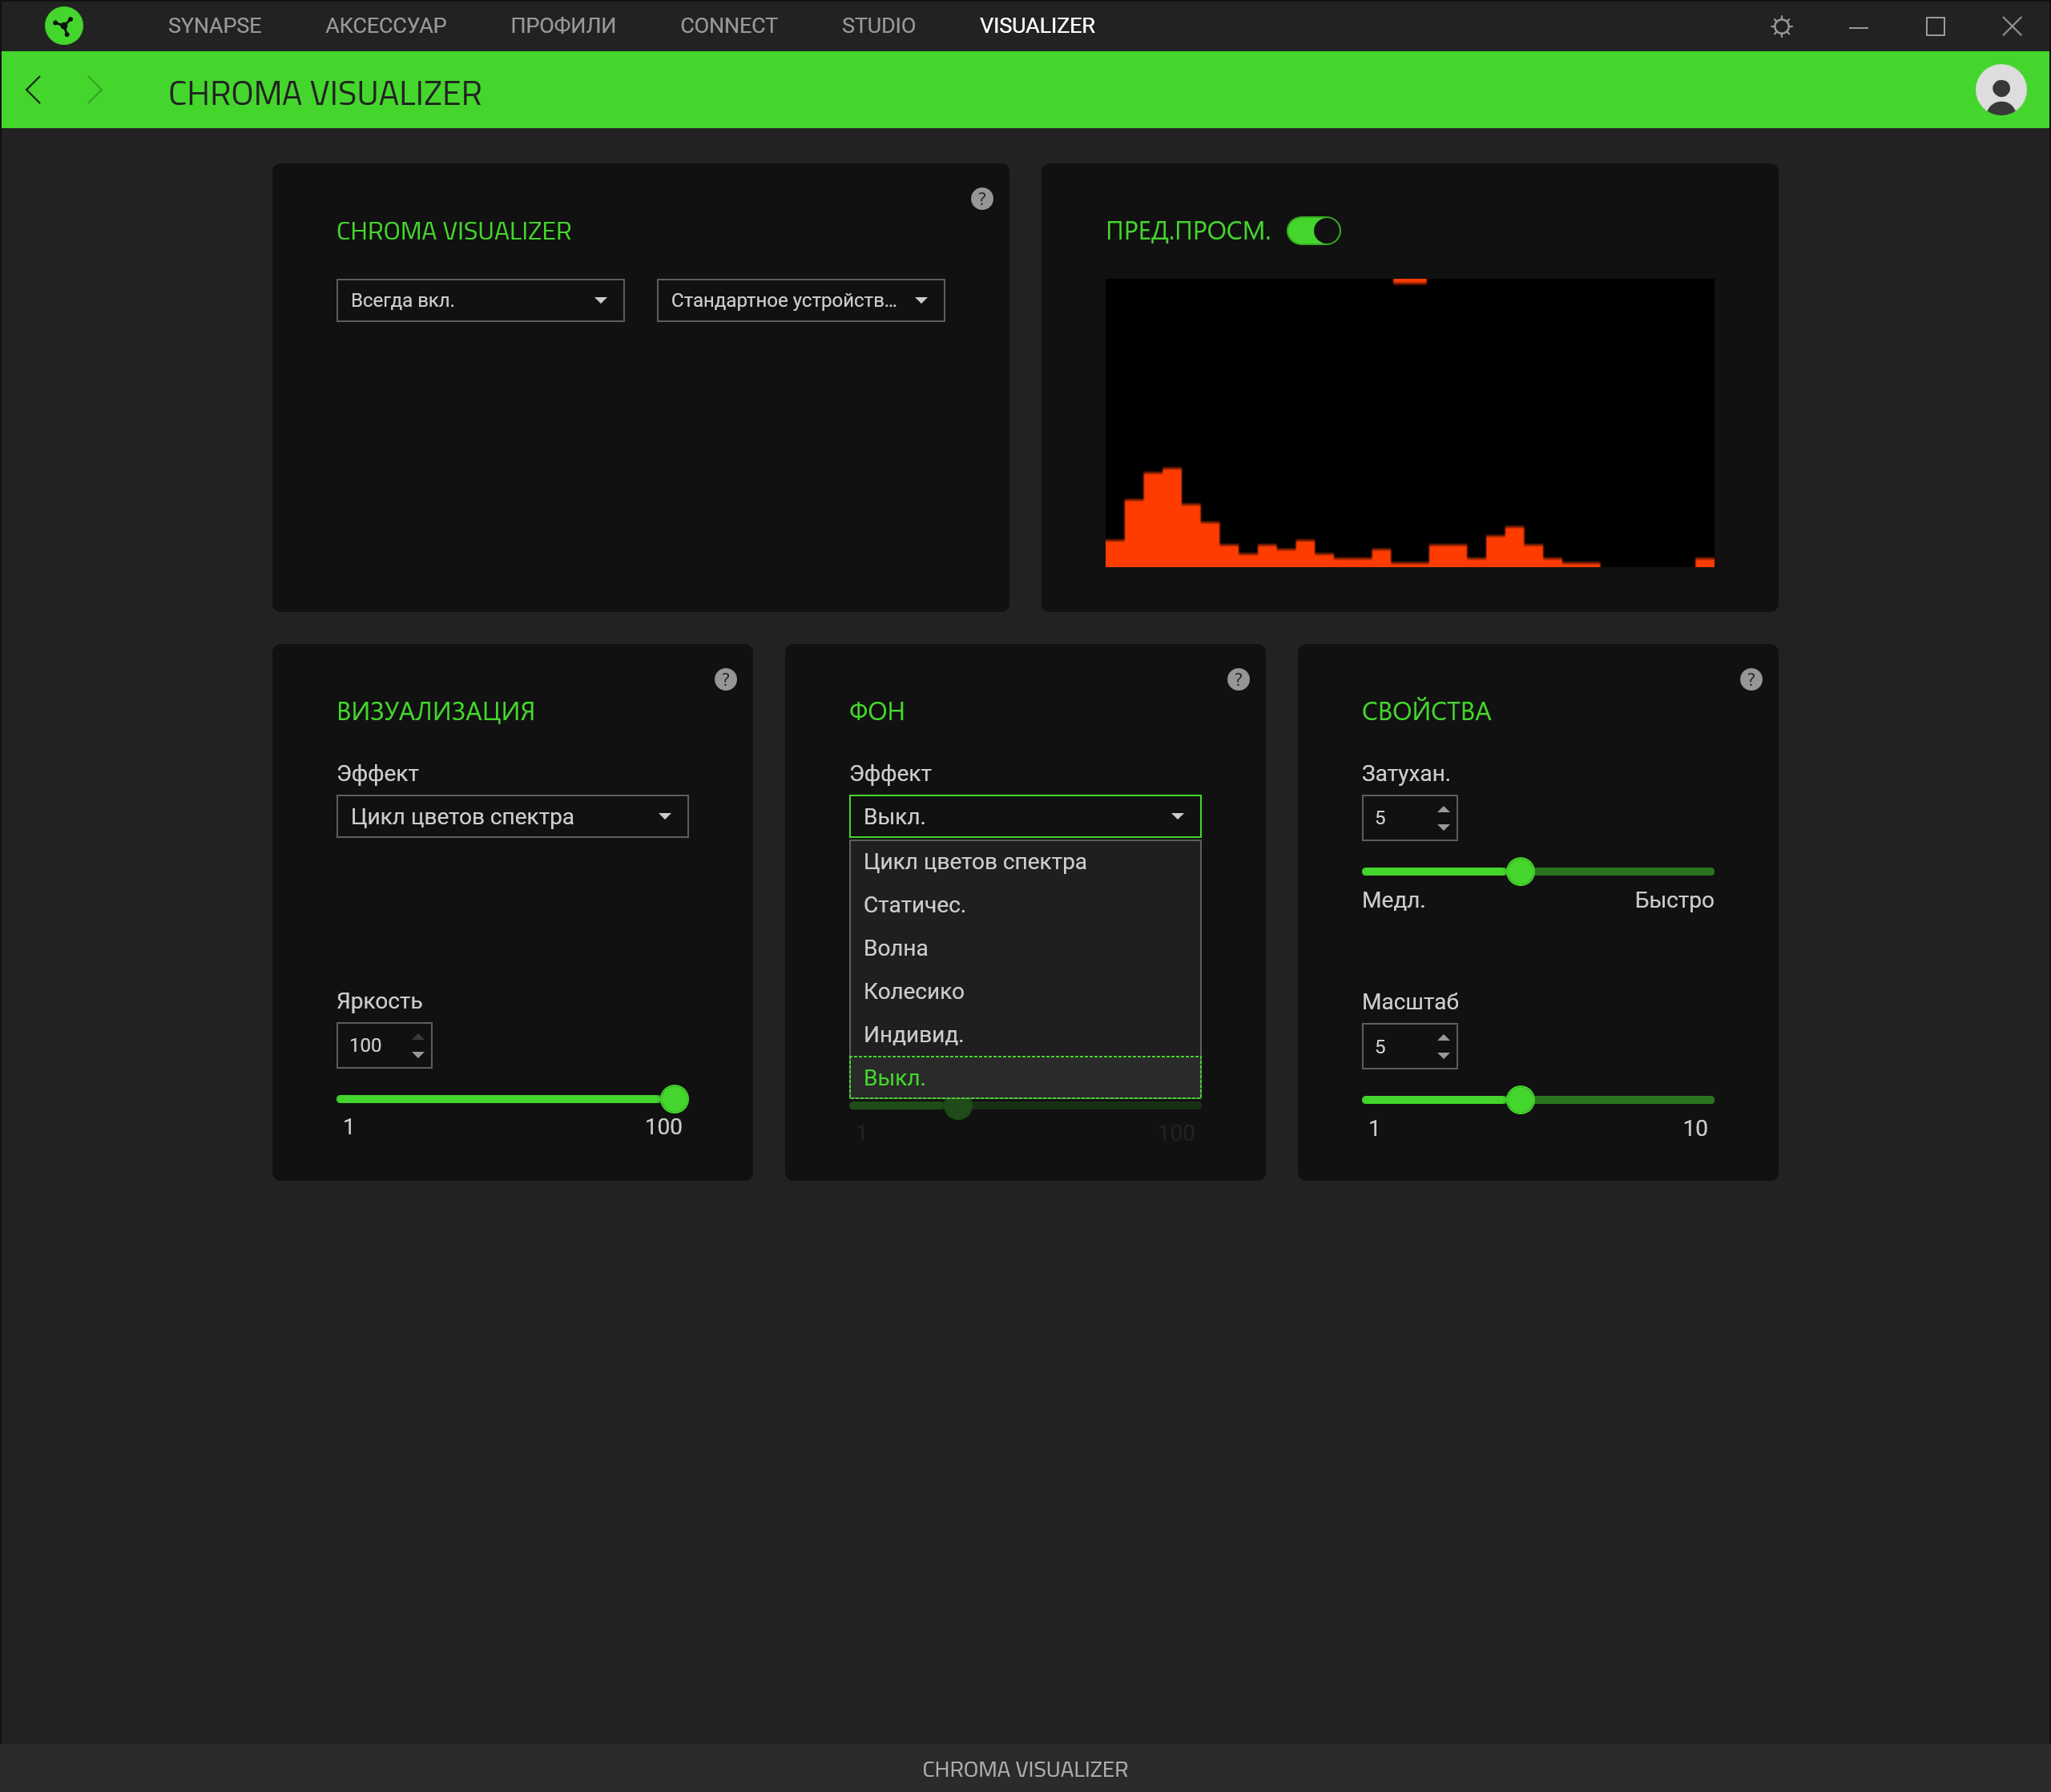Decrease the Масштаб value using down arrow

tap(1443, 1057)
